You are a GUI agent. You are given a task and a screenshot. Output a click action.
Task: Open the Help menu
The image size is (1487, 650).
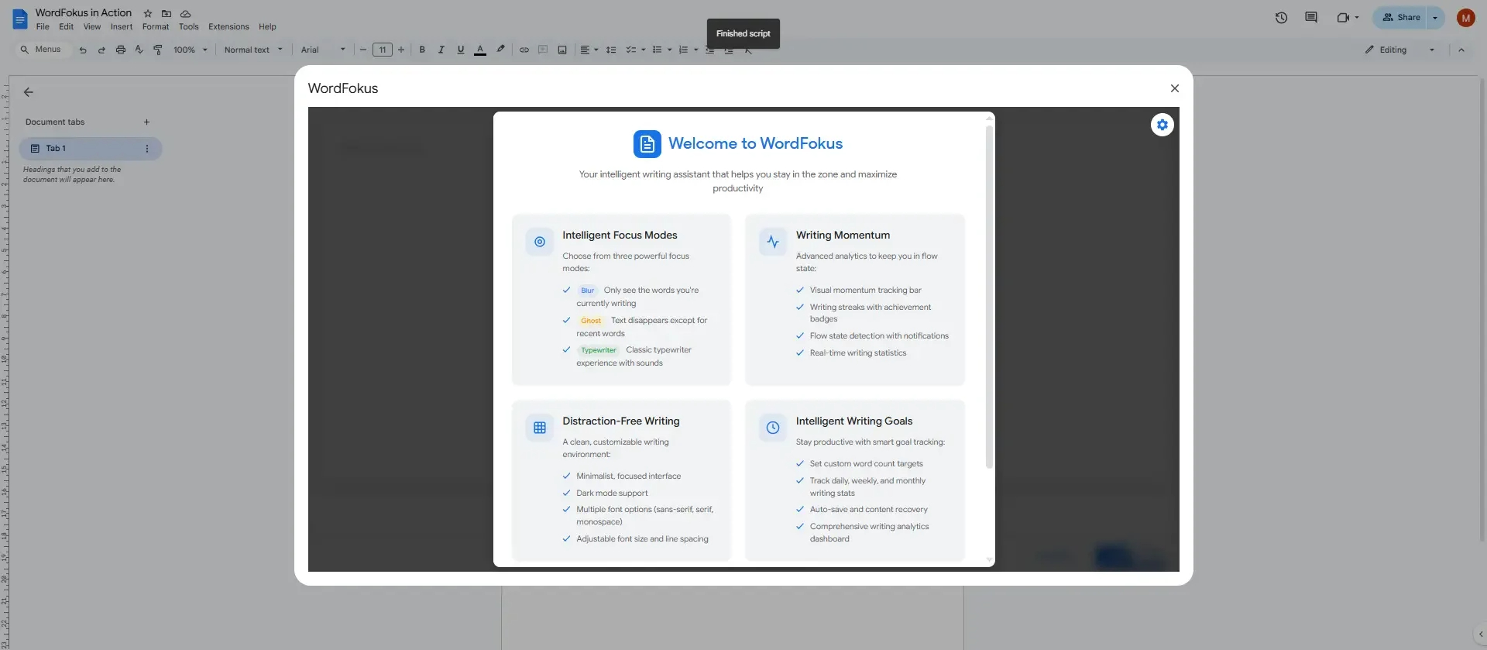tap(267, 27)
